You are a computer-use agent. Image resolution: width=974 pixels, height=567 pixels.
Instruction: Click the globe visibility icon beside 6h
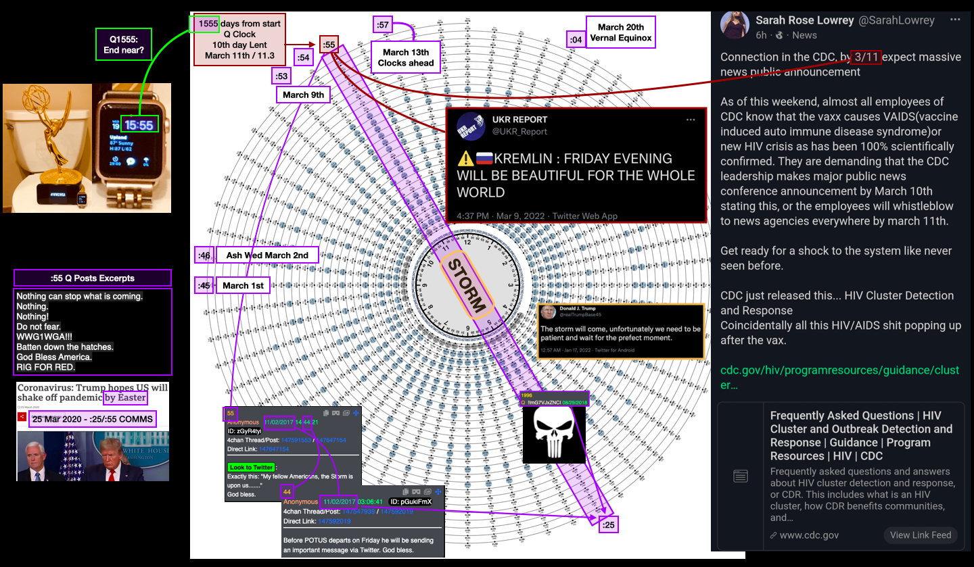(x=779, y=35)
